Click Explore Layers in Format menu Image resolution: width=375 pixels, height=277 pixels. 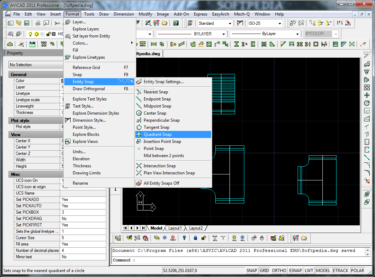point(100,29)
